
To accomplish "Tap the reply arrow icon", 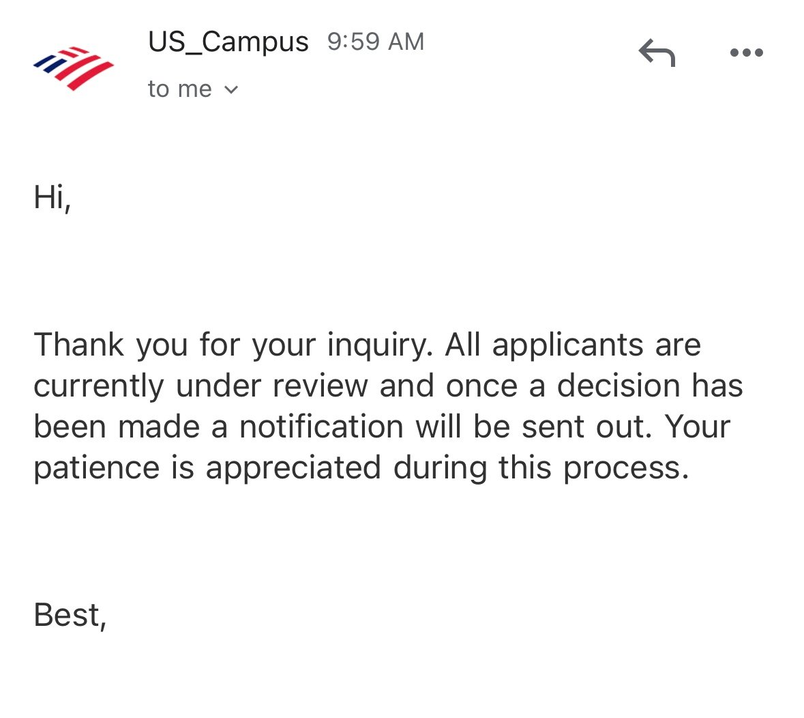I will pyautogui.click(x=657, y=53).
